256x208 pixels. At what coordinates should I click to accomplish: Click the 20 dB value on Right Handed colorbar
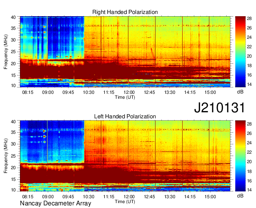(x=249, y=56)
